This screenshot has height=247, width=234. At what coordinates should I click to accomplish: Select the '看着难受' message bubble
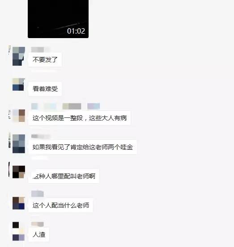coord(45,89)
